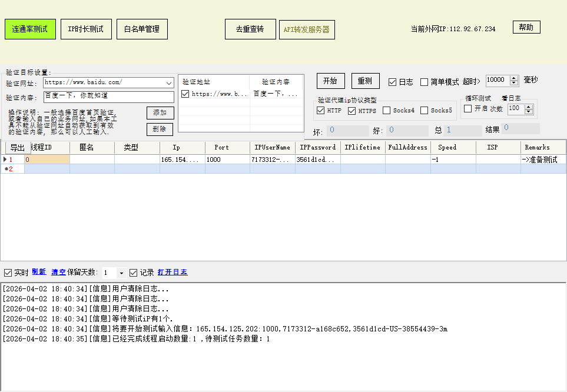Decrease loop 次数 with down arrow
The width and height of the screenshot is (567, 392).
[x=529, y=112]
